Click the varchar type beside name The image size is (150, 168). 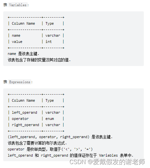coord(53,35)
